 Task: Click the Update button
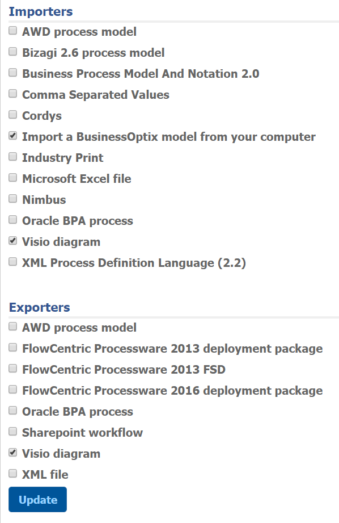37,499
